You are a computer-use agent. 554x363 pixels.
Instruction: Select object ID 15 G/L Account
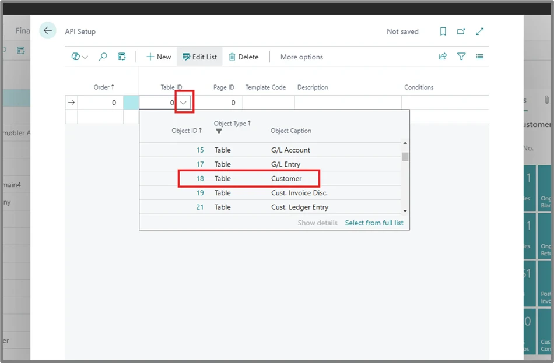click(x=270, y=150)
